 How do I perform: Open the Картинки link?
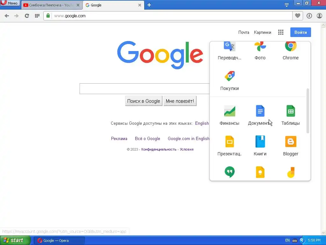(263, 33)
